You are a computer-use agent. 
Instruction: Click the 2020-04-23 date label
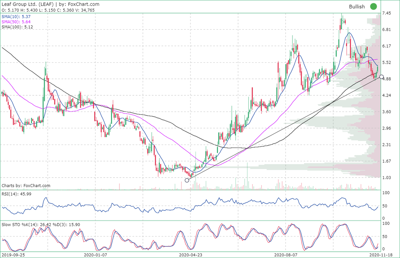click(190, 255)
